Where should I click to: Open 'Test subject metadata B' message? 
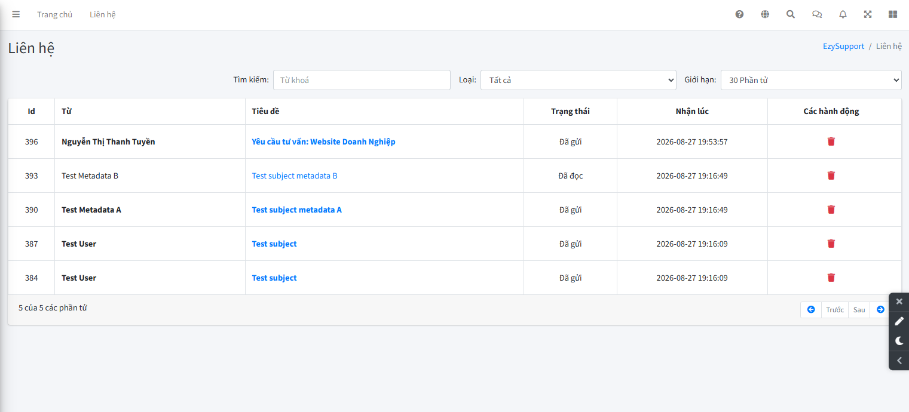pyautogui.click(x=295, y=176)
